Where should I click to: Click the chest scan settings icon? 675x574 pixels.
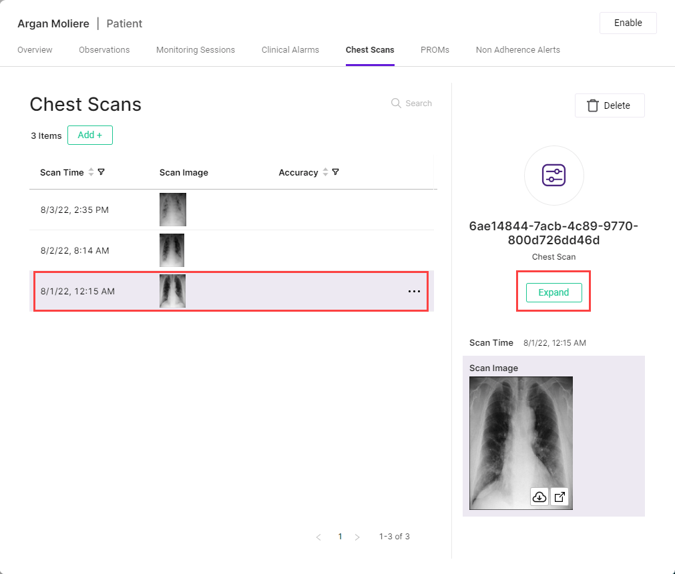click(x=553, y=176)
